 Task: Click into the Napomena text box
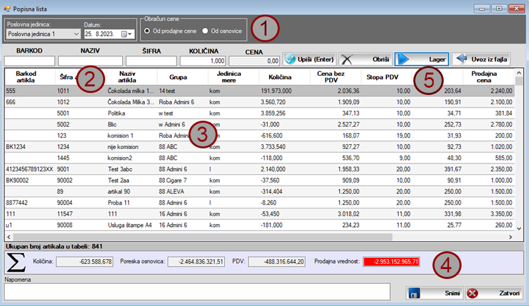point(197,291)
